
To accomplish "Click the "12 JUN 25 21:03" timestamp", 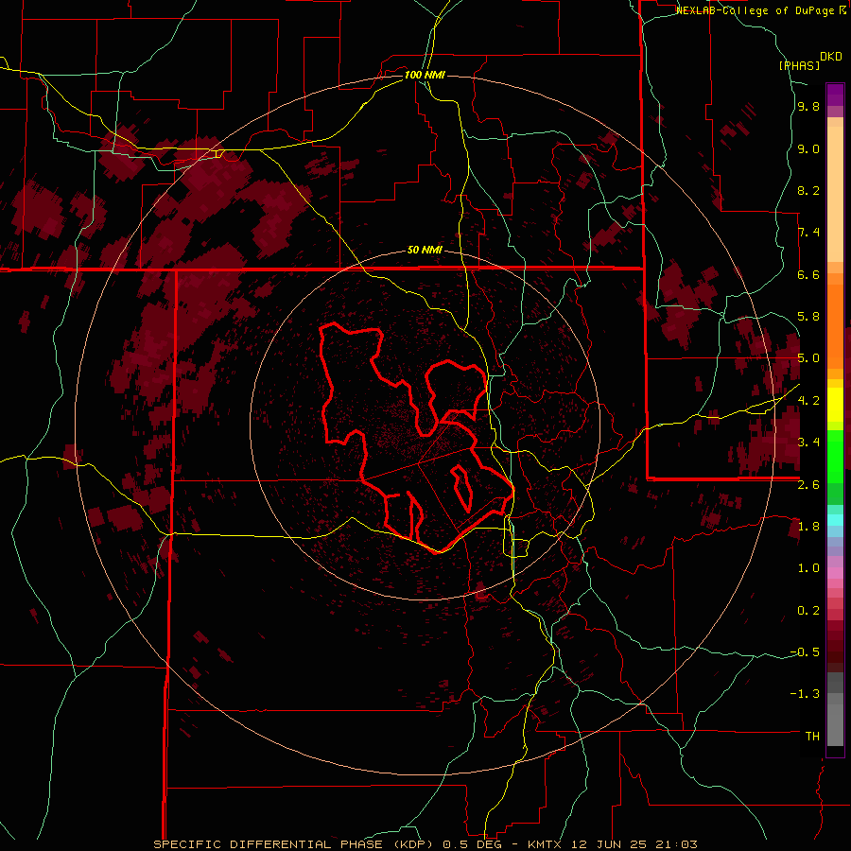I will 634,844.
